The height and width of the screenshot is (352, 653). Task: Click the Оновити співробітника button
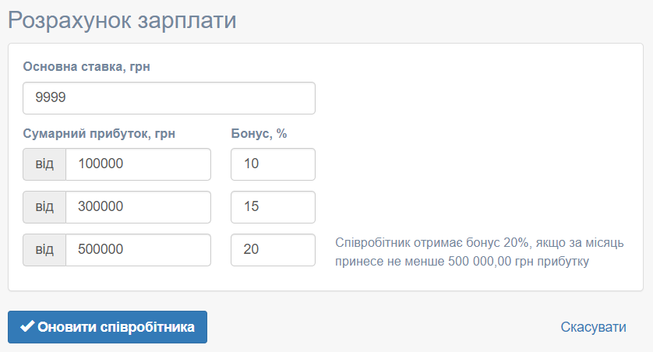108,327
